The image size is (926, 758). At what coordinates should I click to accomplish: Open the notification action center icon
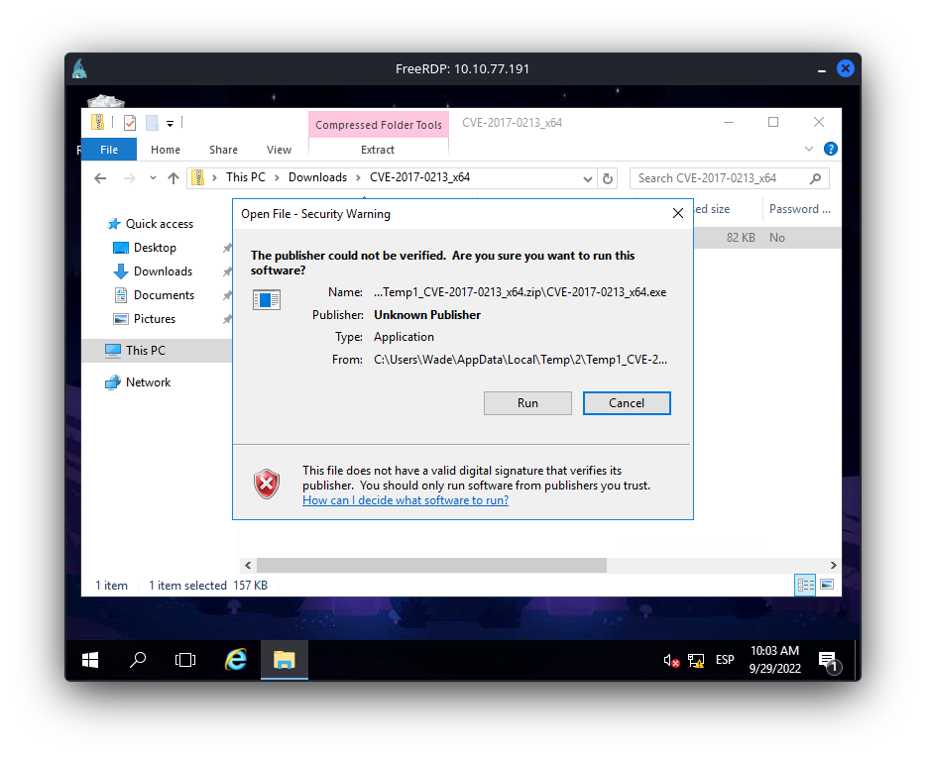tap(828, 660)
